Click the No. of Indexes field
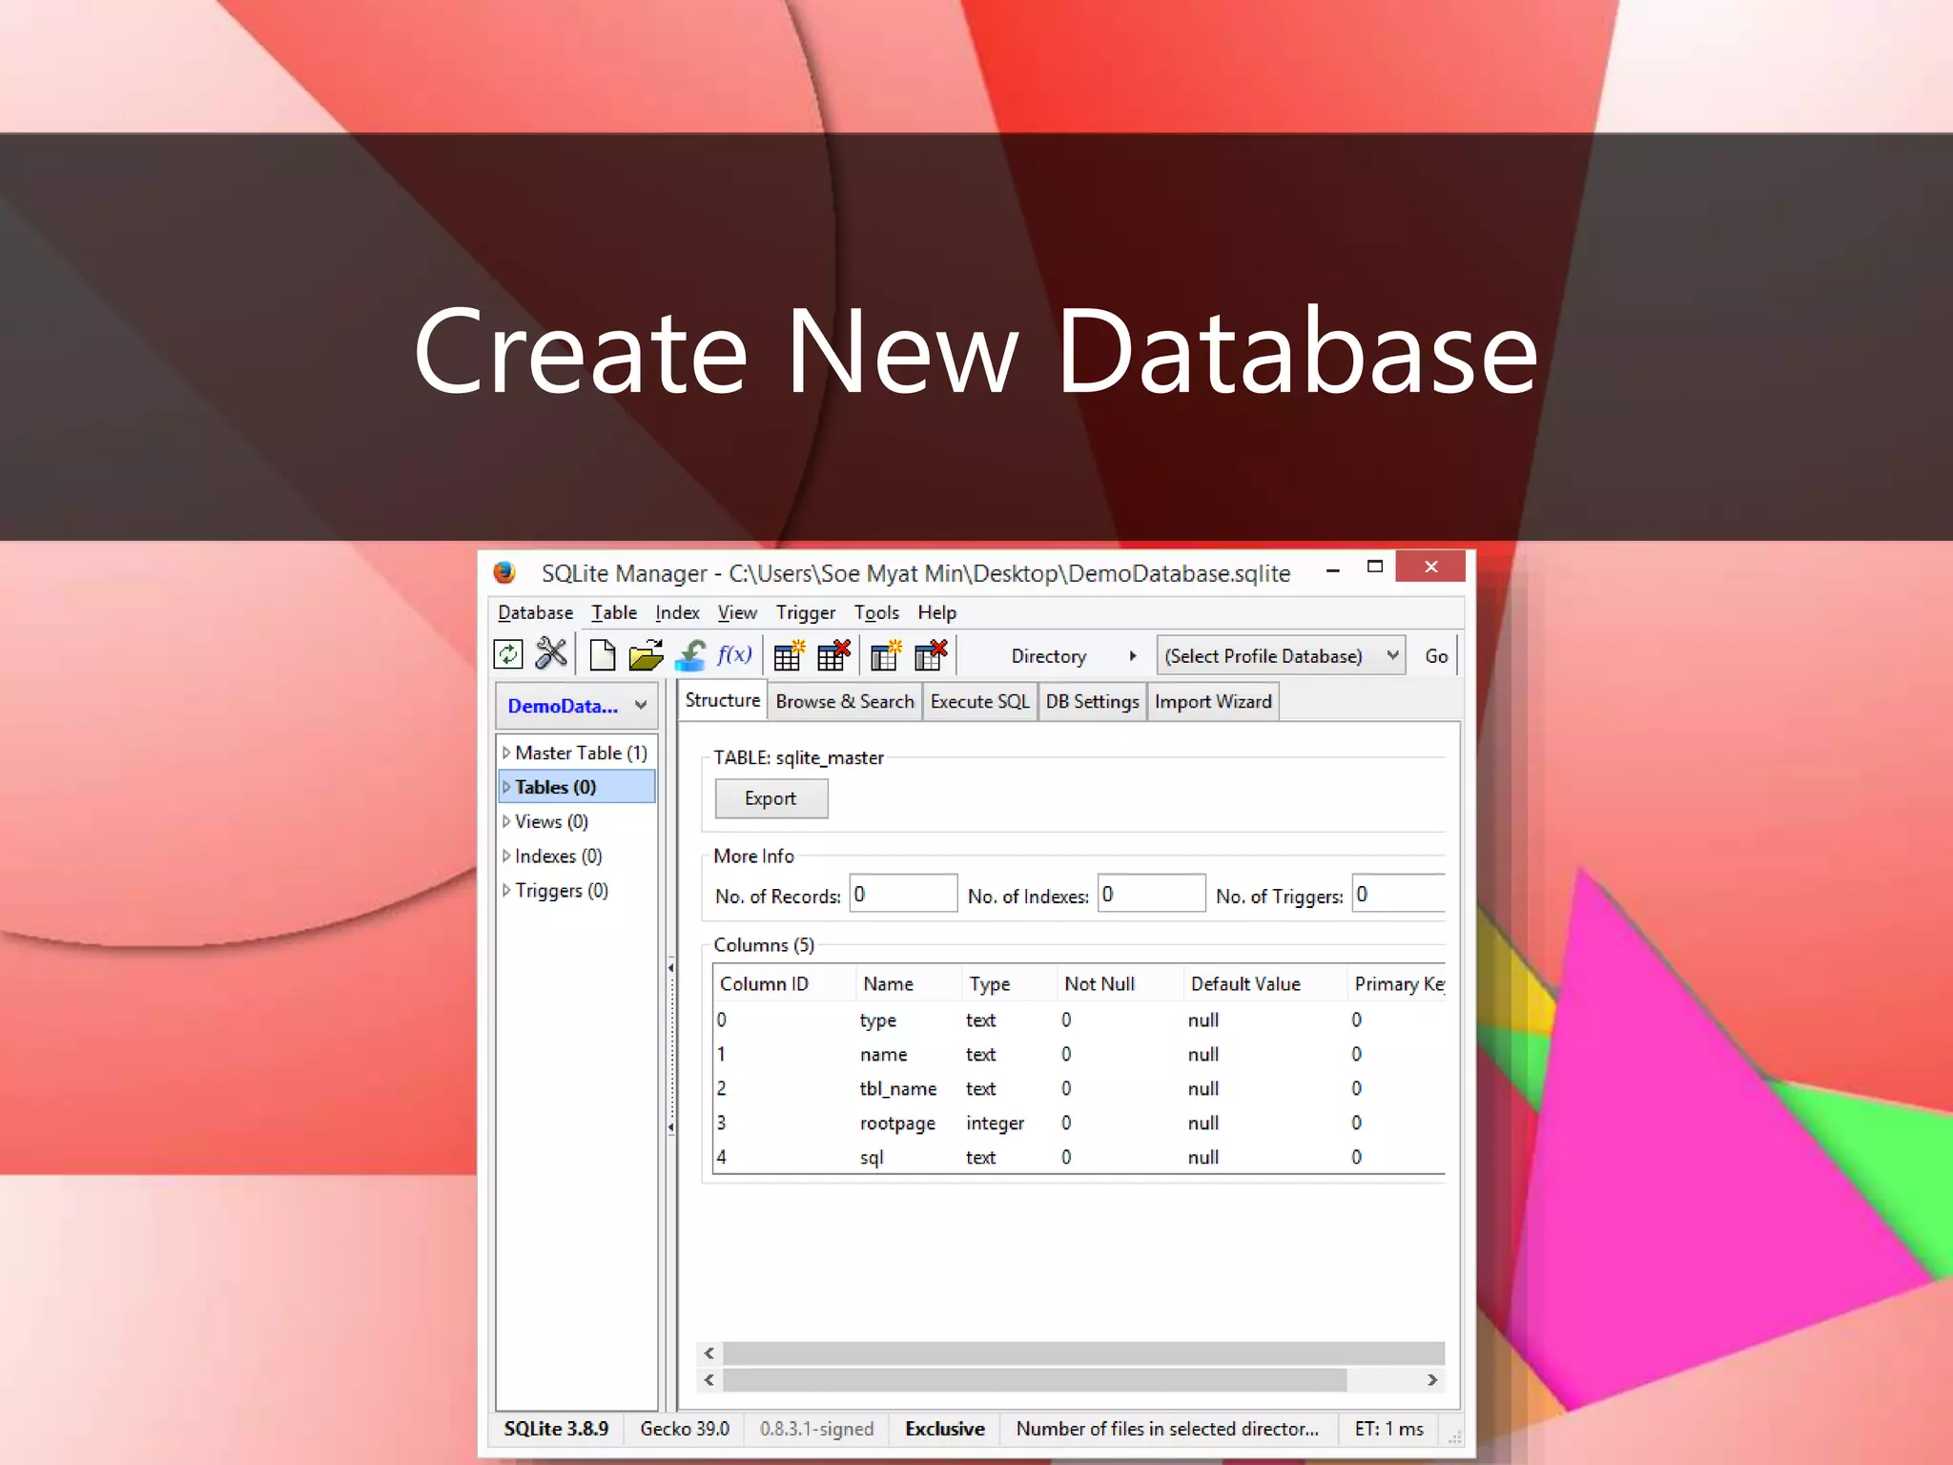Image resolution: width=1953 pixels, height=1465 pixels. pos(1151,894)
